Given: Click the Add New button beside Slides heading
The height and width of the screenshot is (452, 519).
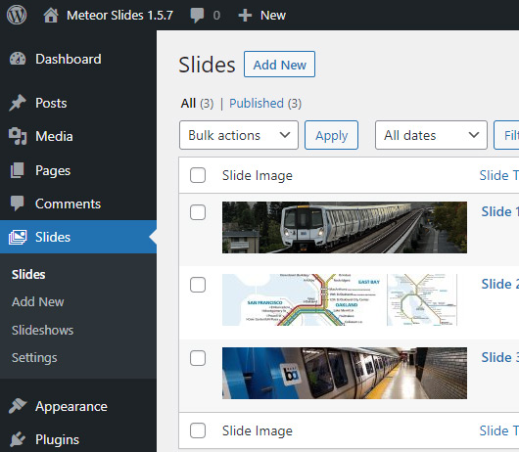Looking at the screenshot, I should pos(279,65).
